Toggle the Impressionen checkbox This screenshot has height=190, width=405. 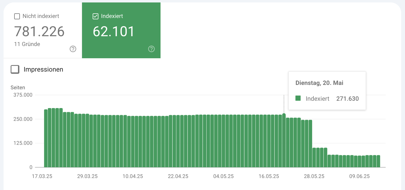click(15, 69)
